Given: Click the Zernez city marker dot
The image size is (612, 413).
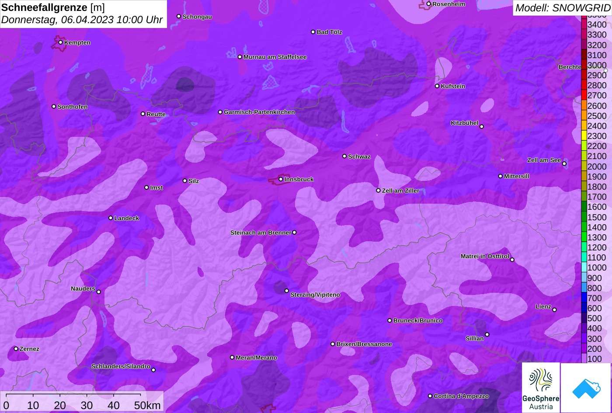Looking at the screenshot, I should [x=16, y=349].
